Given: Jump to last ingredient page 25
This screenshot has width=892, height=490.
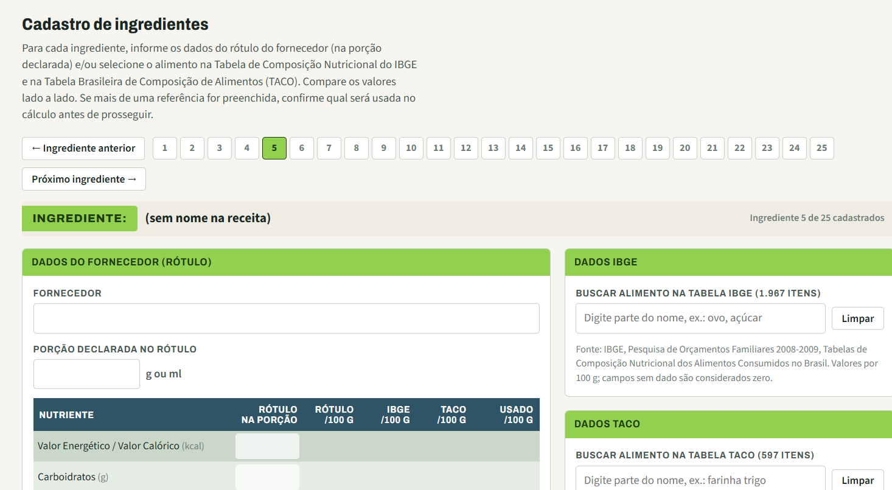Looking at the screenshot, I should coord(822,148).
